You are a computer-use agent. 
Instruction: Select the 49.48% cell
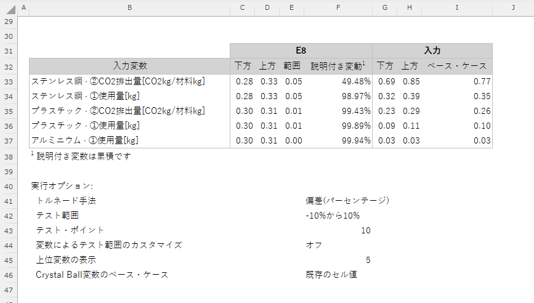tap(338, 81)
